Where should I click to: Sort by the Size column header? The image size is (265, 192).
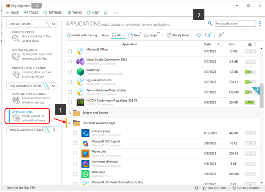(x=231, y=44)
